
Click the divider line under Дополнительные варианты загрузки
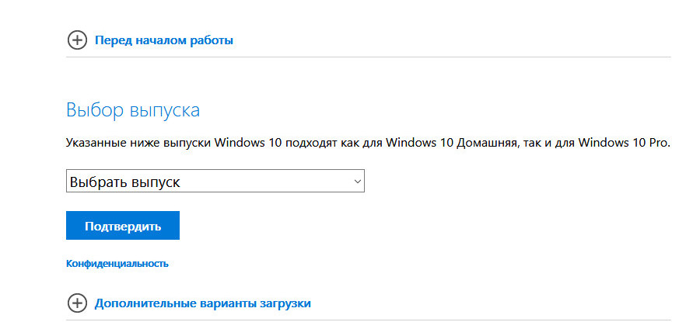369,320
